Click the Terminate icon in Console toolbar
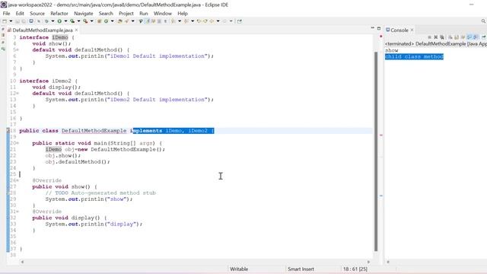 point(429,37)
